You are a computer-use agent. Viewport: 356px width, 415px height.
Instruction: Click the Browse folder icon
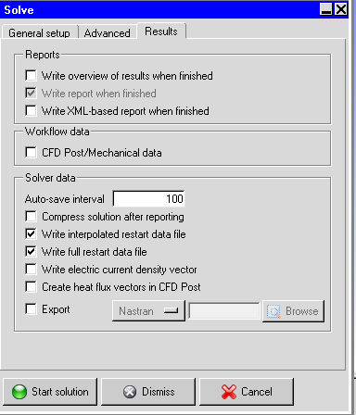[273, 311]
